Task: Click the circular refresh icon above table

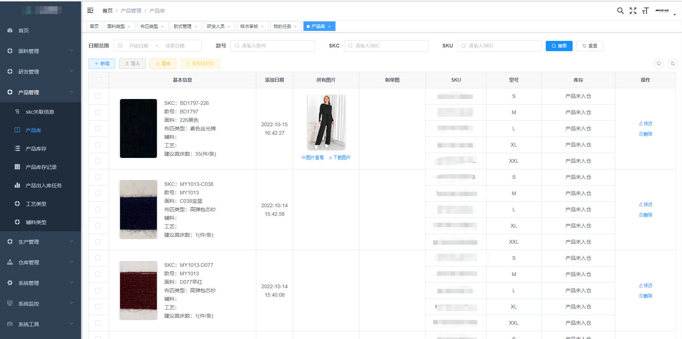Action: 672,64
